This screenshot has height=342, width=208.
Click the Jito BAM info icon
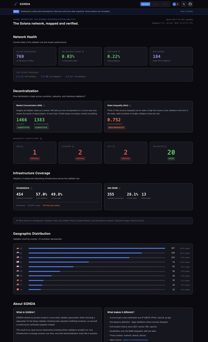[119, 188]
